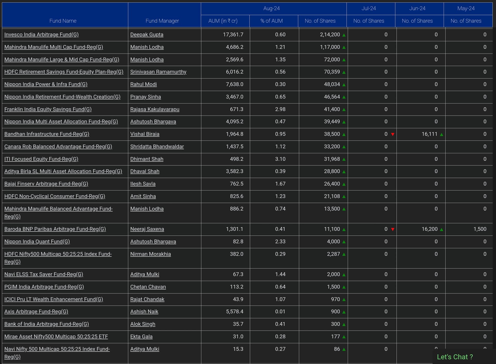Open Franklin India Equity Savings Fund(G)
This screenshot has height=364, width=496.
[48, 109]
